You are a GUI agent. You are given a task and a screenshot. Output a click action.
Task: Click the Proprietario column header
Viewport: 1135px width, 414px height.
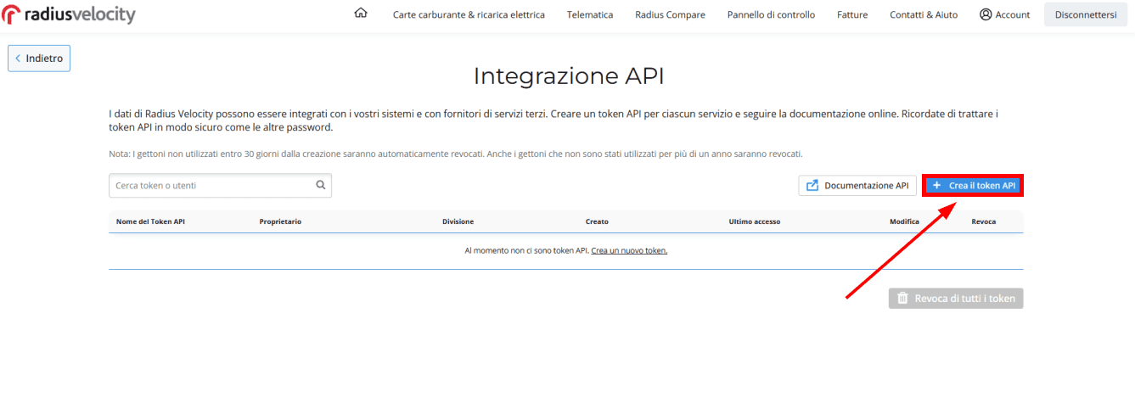pyautogui.click(x=280, y=221)
